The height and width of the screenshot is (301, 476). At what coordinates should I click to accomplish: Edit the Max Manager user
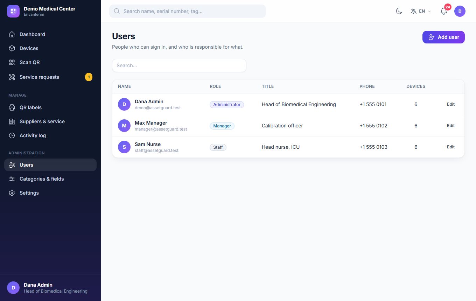pos(451,126)
